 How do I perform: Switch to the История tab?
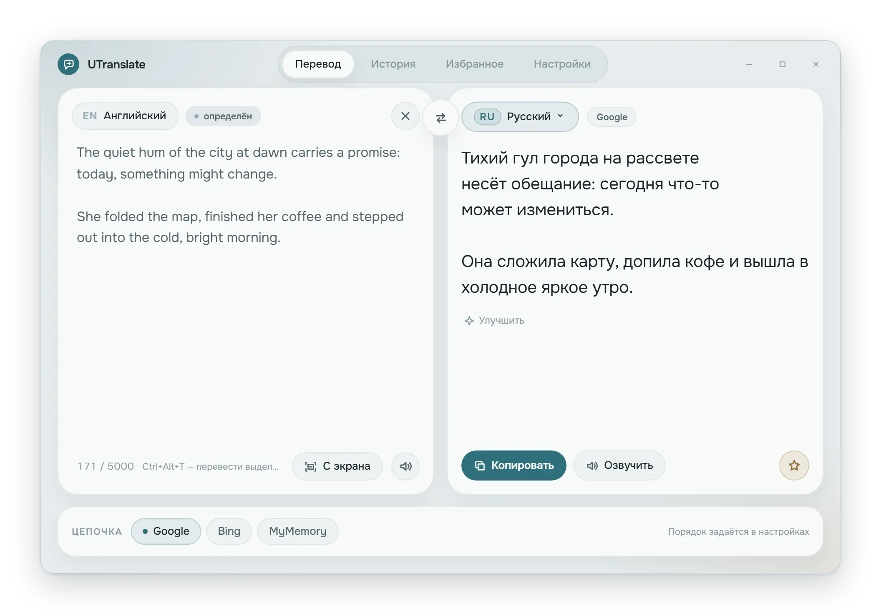coord(393,64)
